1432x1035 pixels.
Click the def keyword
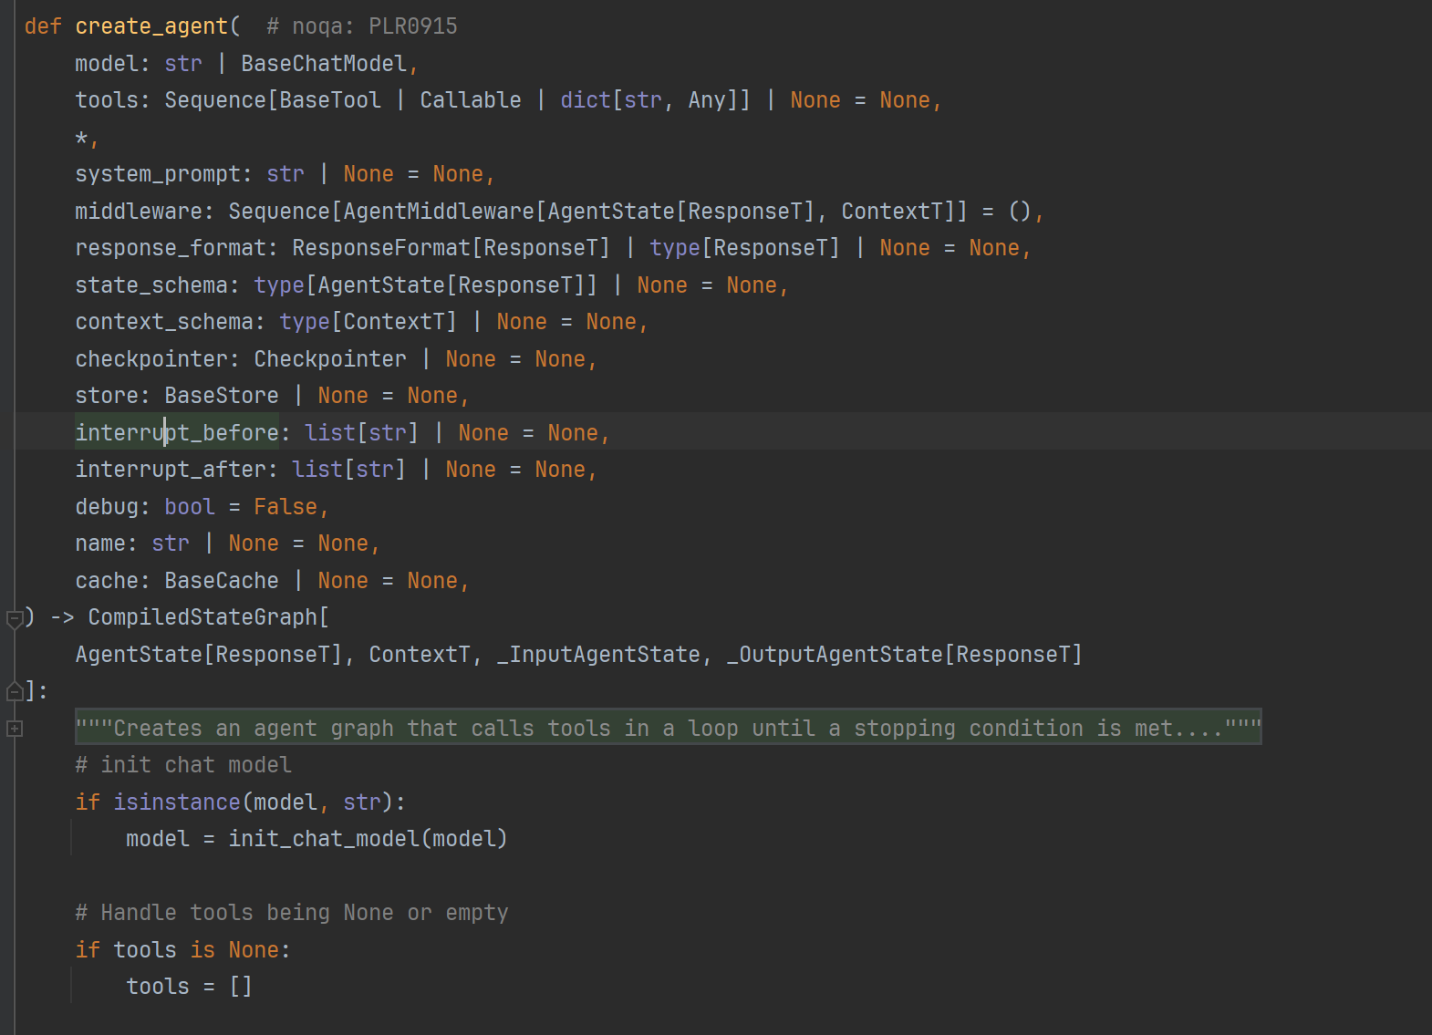(43, 26)
